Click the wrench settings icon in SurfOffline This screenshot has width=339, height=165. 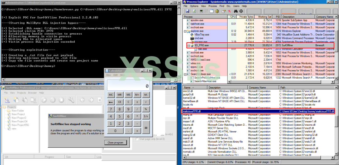(x=71, y=100)
